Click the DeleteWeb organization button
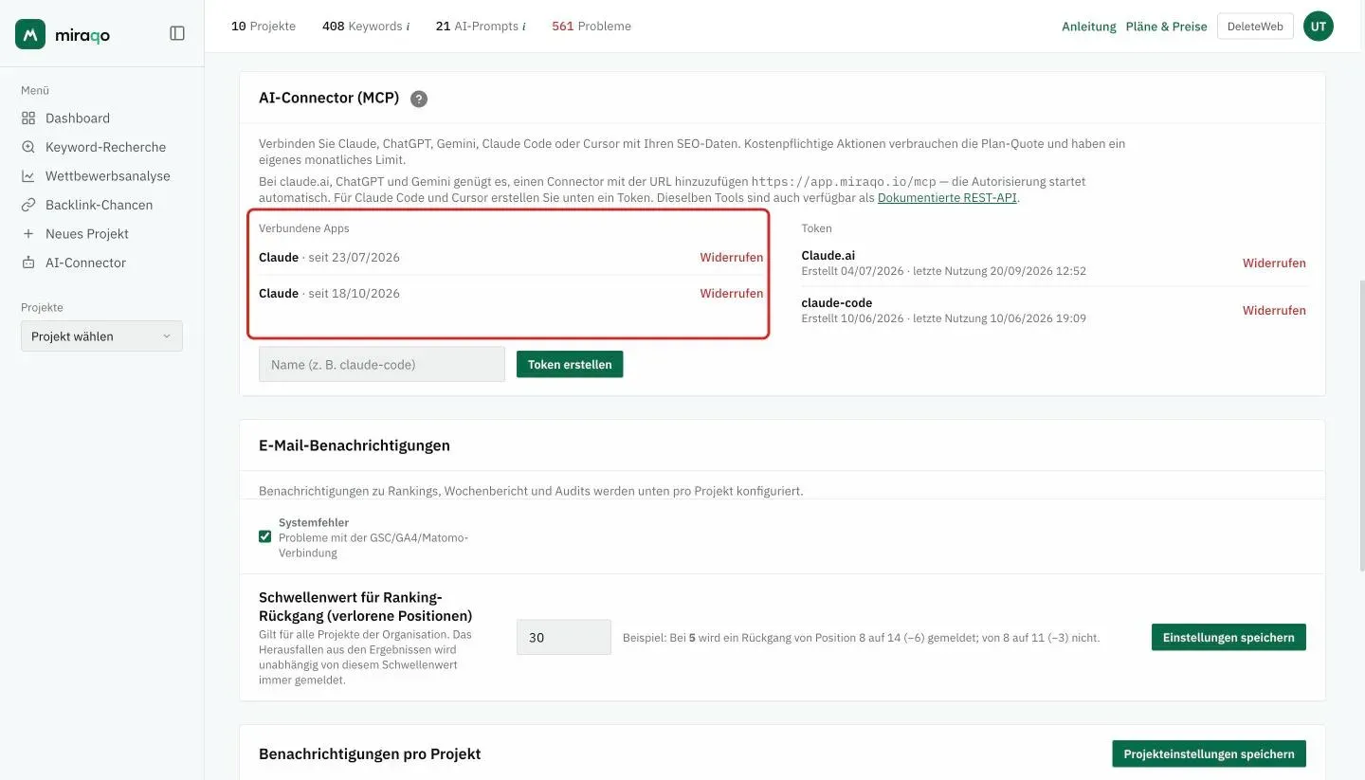 1255,27
